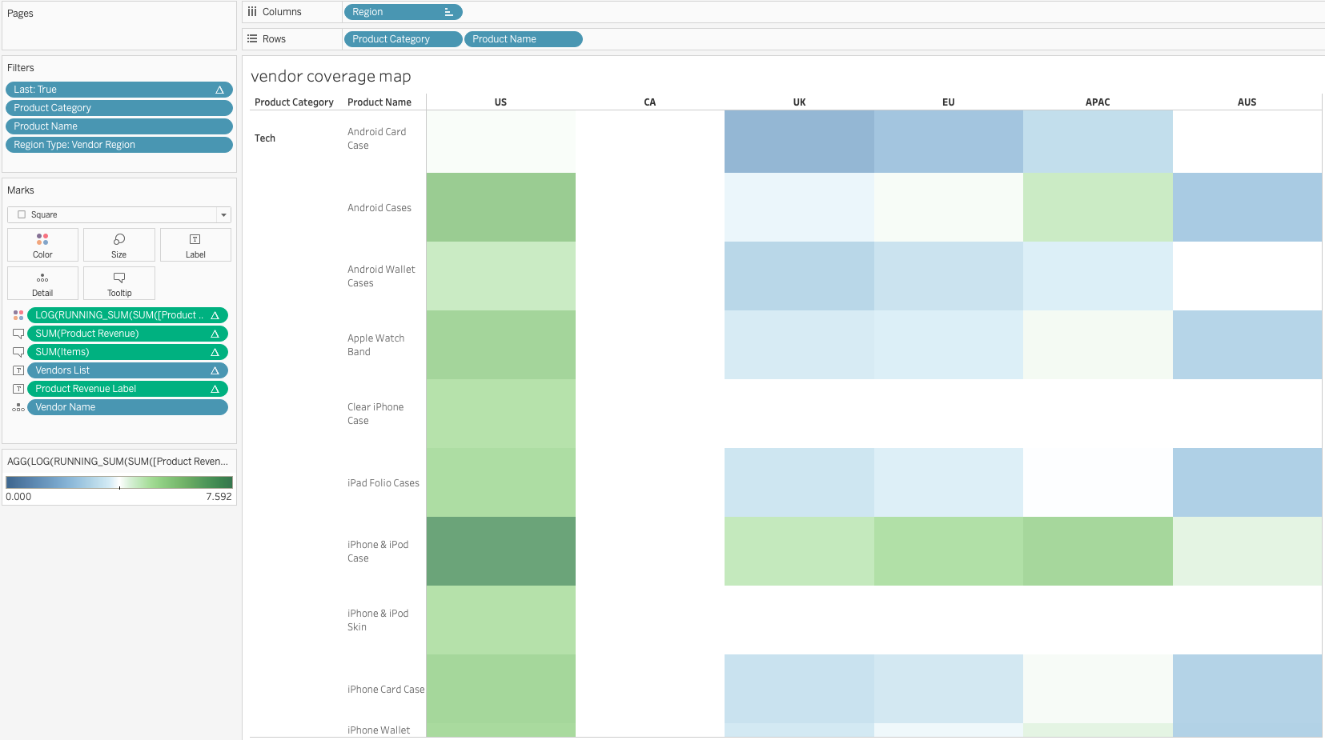
Task: Click the color legend gradient bar
Action: pyautogui.click(x=119, y=482)
